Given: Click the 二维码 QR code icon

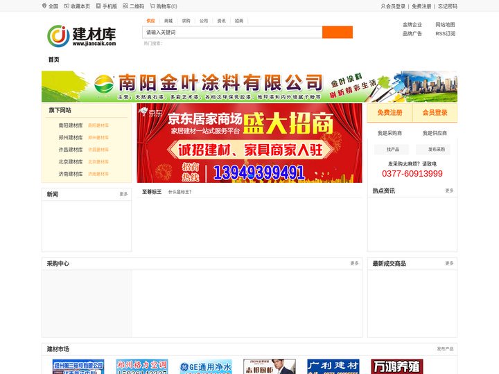Looking at the screenshot, I should pyautogui.click(x=125, y=6).
